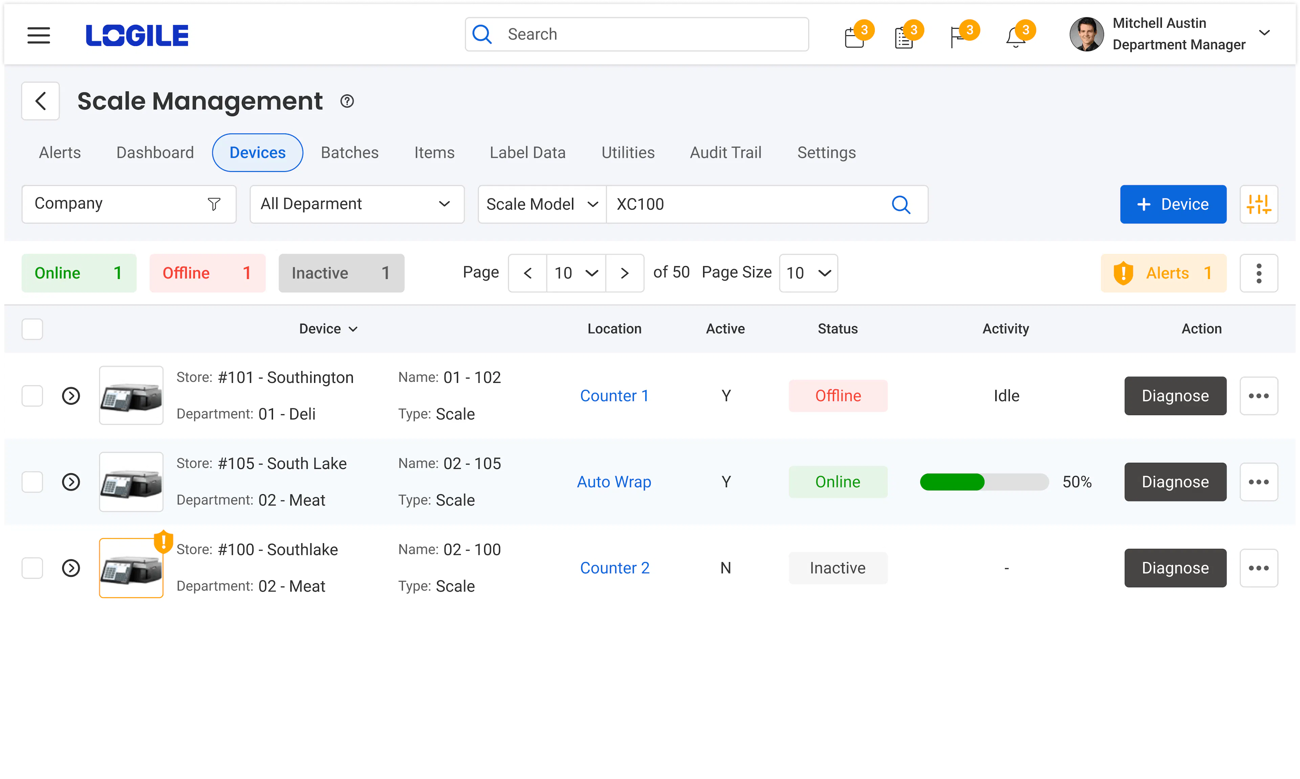Viewport: 1300px width, 779px height.
Task: Open the advanced filter sliders icon next to Device
Action: [x=1260, y=204]
